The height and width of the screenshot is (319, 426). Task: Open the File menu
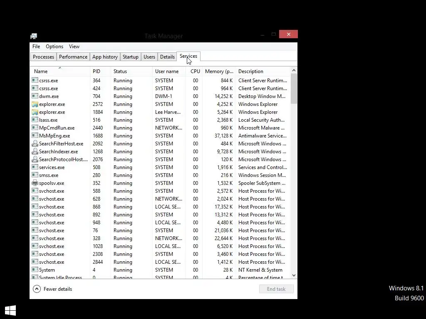(36, 47)
